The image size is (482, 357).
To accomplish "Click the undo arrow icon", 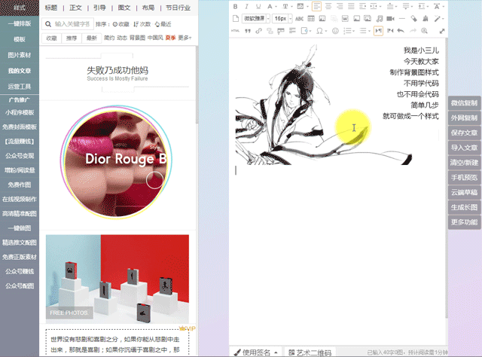I will click(x=401, y=31).
